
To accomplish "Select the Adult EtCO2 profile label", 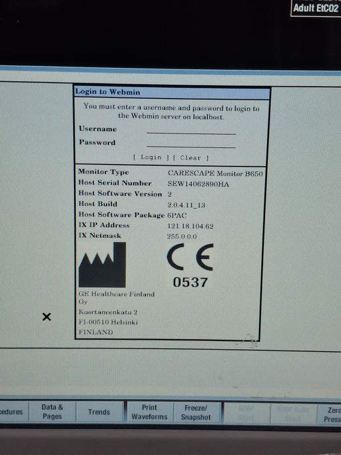I will (x=316, y=8).
